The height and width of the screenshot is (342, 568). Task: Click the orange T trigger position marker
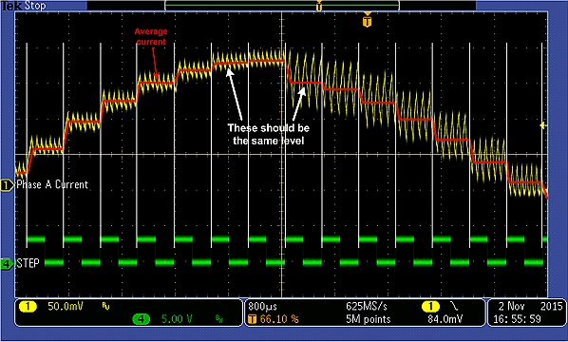pyautogui.click(x=368, y=20)
